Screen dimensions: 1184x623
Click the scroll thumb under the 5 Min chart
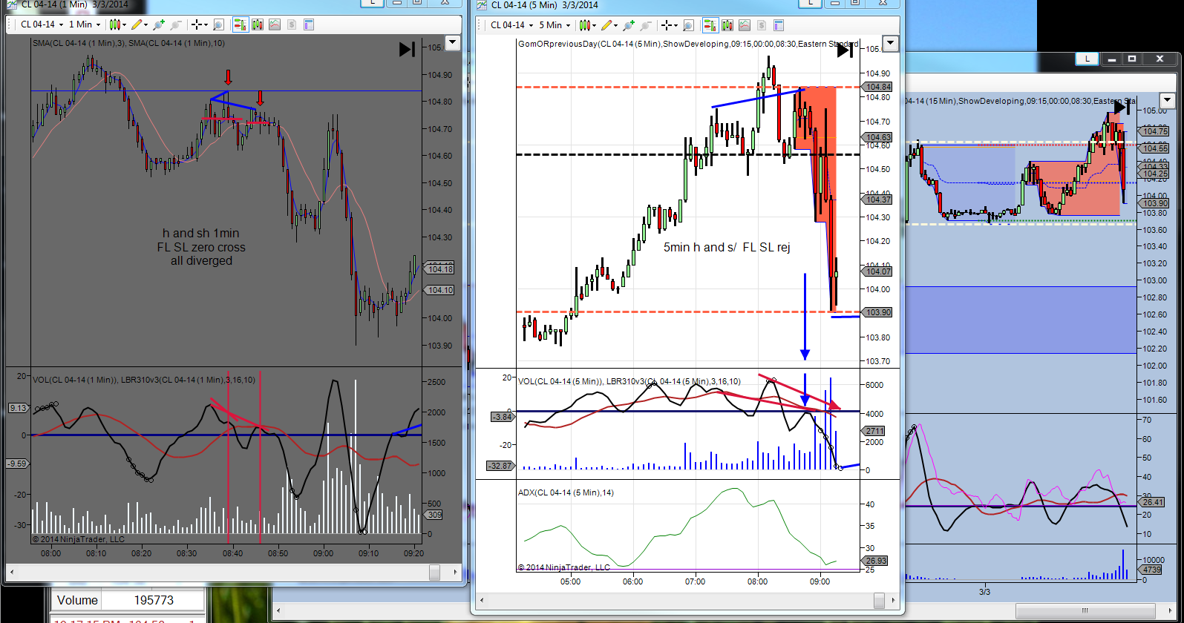pos(879,600)
